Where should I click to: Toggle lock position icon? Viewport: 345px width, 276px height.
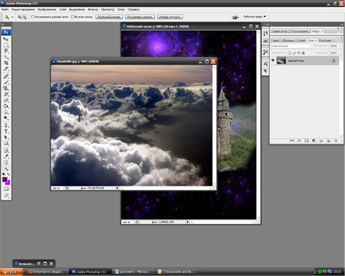298,53
